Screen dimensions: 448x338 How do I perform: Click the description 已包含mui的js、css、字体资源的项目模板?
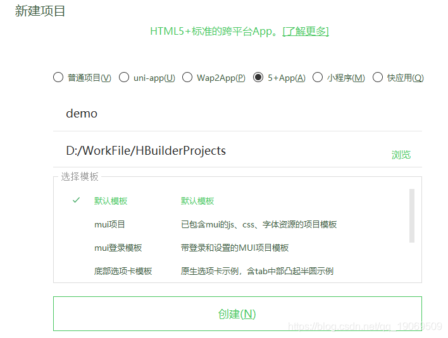[259, 224]
